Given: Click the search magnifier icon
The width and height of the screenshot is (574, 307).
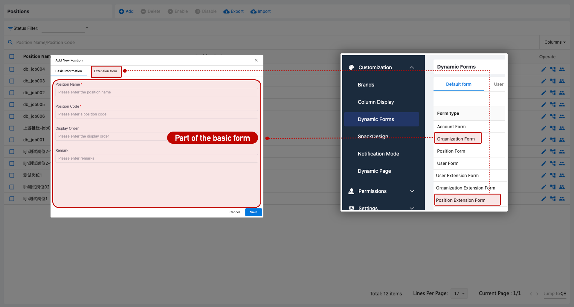Looking at the screenshot, I should click(10, 42).
